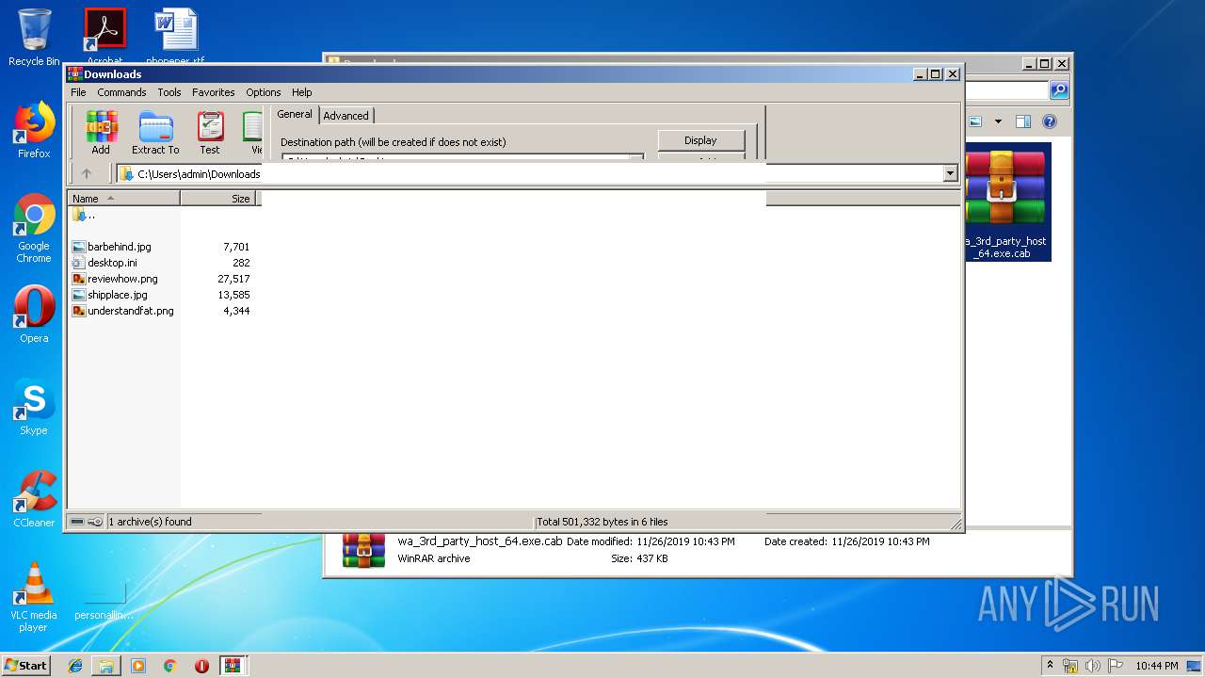Image resolution: width=1205 pixels, height=678 pixels.
Task: Show hidden system tray icons
Action: 1050,666
